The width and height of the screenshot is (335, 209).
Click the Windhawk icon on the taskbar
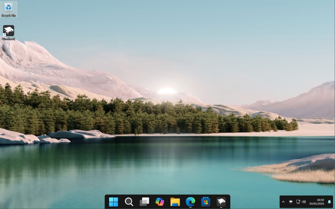(x=221, y=201)
